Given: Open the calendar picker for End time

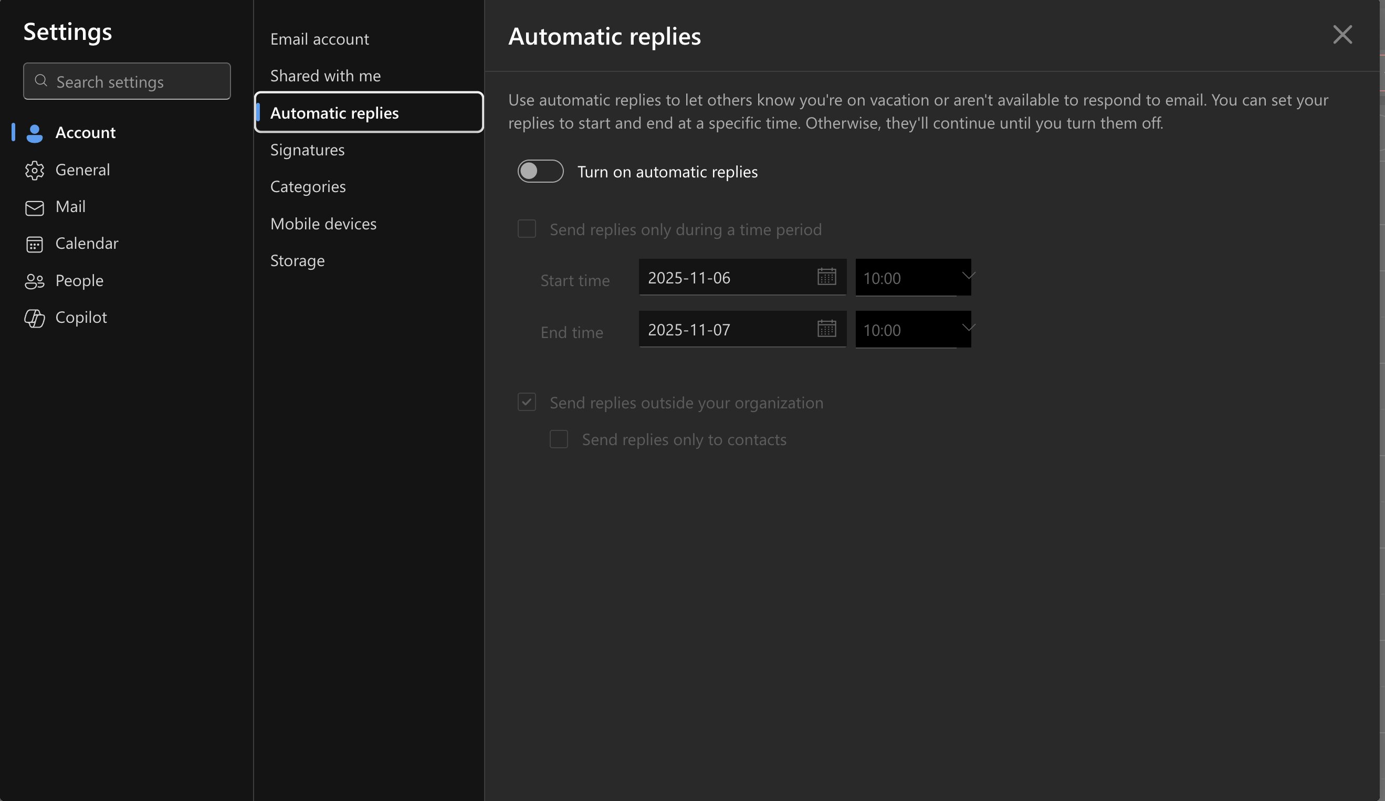Looking at the screenshot, I should [826, 329].
